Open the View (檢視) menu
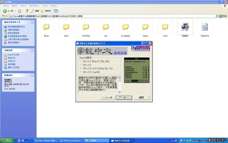The width and height of the screenshot is (228, 143). click(24, 6)
